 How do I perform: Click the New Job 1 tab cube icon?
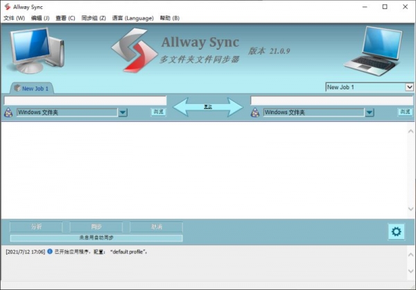(x=17, y=88)
